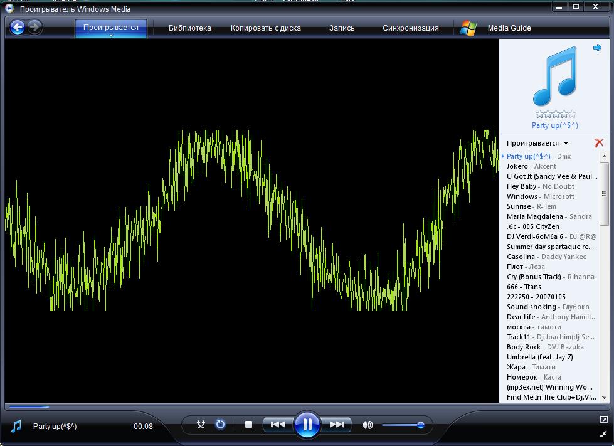Skip to the next track

[337, 425]
